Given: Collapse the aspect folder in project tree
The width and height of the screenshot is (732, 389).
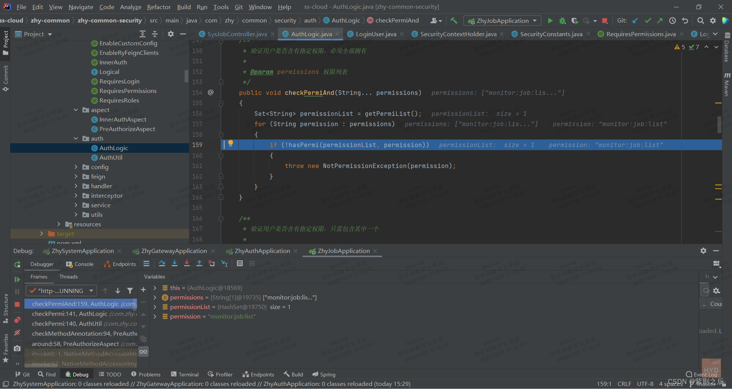Looking at the screenshot, I should click(76, 110).
